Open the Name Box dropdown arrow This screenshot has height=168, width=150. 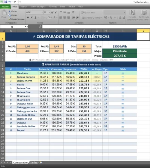[x=25, y=27]
